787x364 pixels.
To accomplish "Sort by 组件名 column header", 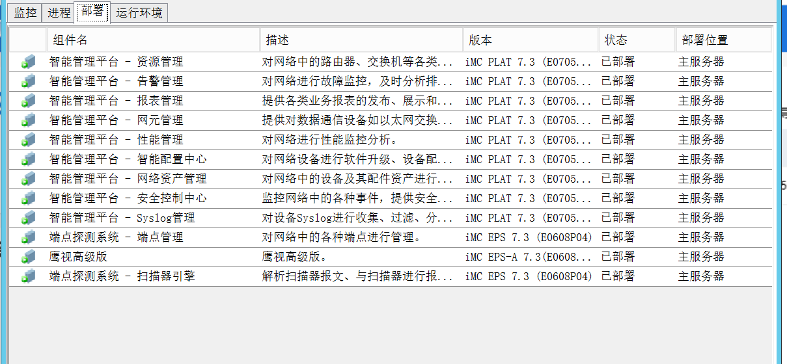I will (154, 40).
